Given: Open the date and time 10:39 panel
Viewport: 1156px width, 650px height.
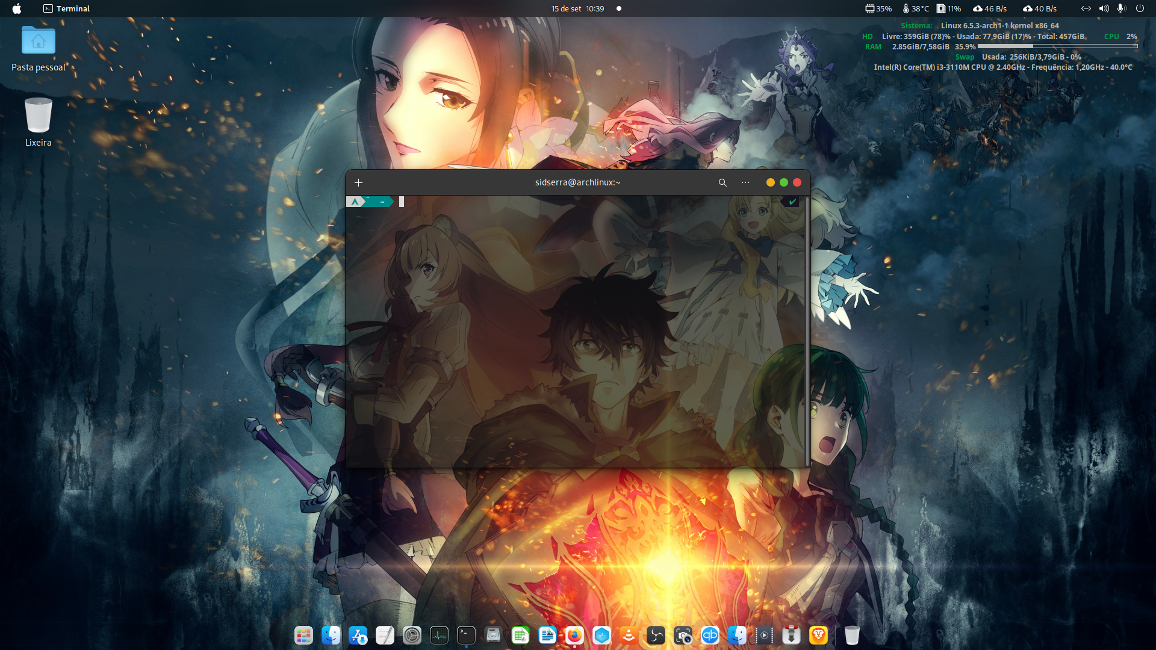Looking at the screenshot, I should click(x=577, y=8).
